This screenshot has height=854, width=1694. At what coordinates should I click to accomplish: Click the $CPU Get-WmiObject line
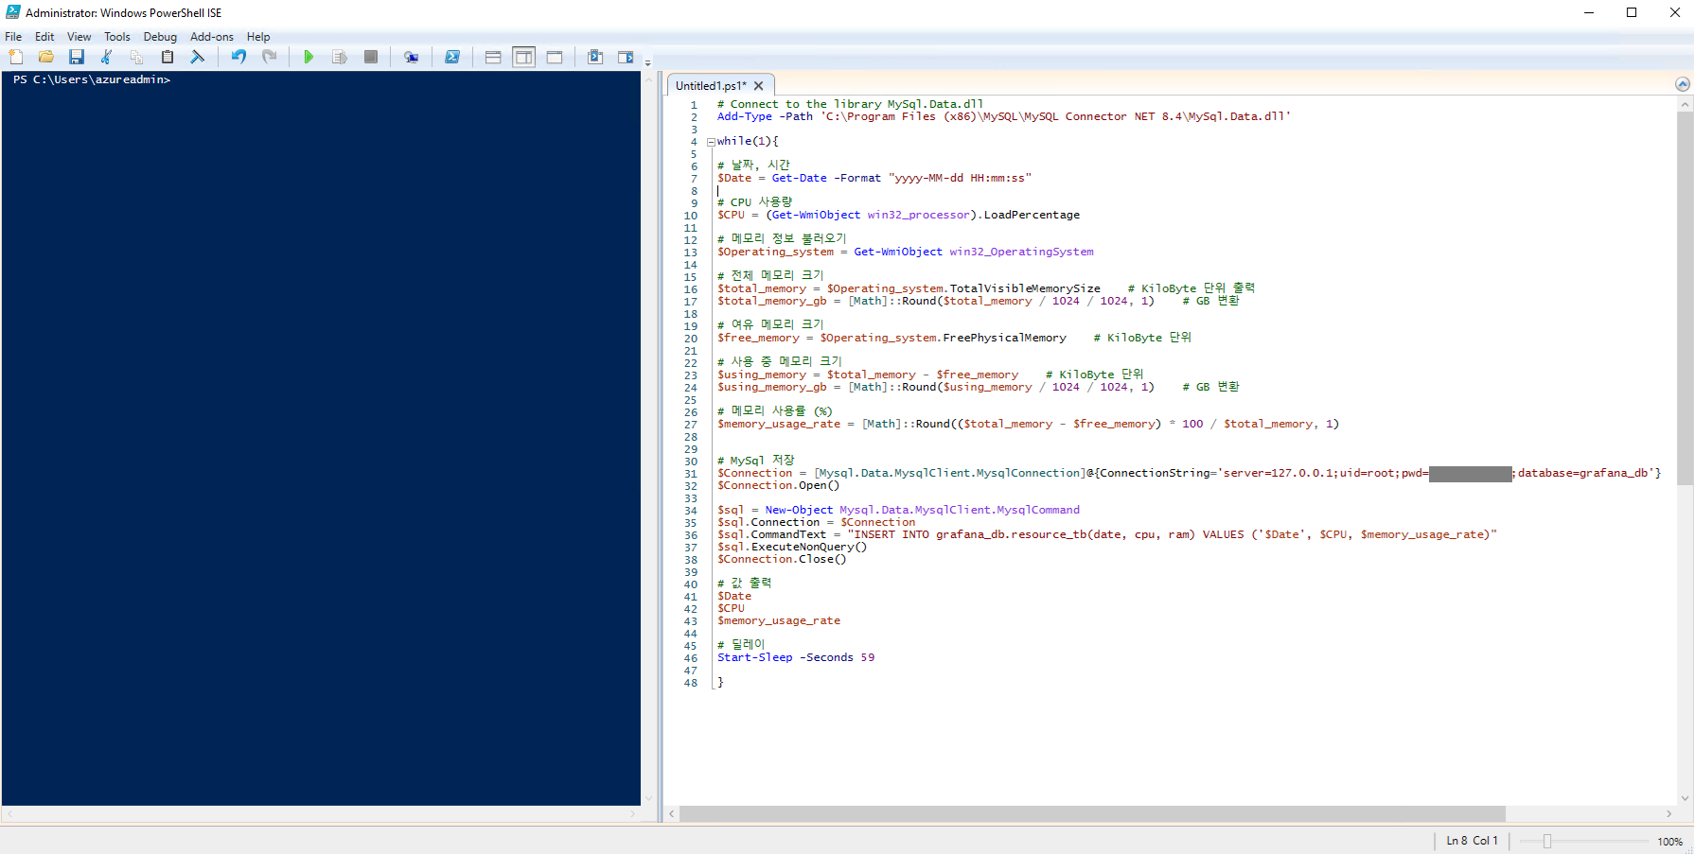pos(898,216)
